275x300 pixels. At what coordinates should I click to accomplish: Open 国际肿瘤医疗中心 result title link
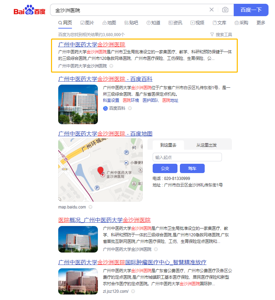132,262
